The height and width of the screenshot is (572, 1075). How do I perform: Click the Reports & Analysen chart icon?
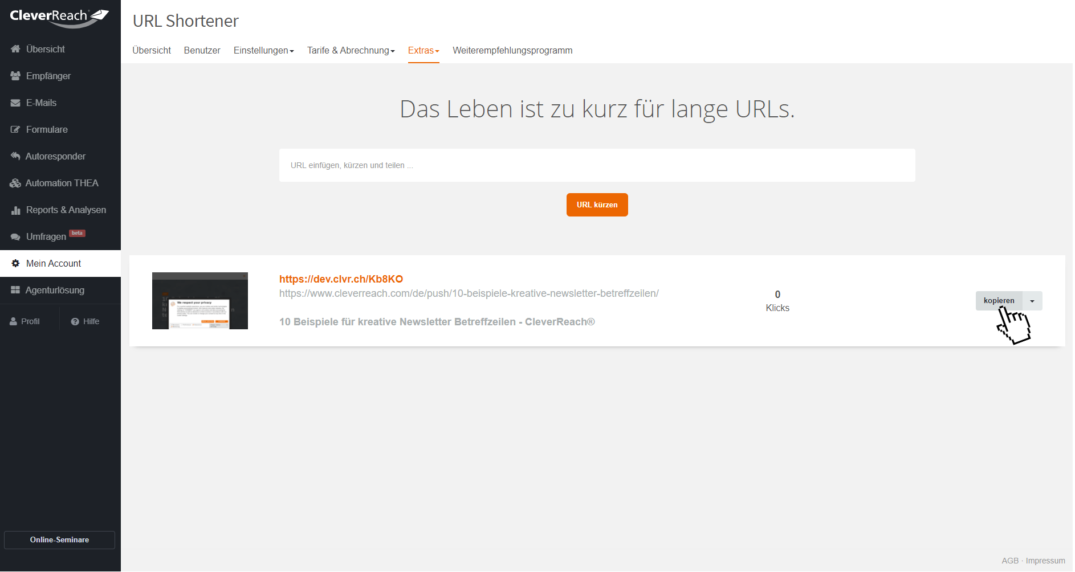point(15,210)
